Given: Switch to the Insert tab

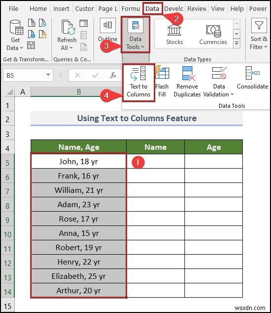Looking at the screenshot, I should [x=61, y=8].
